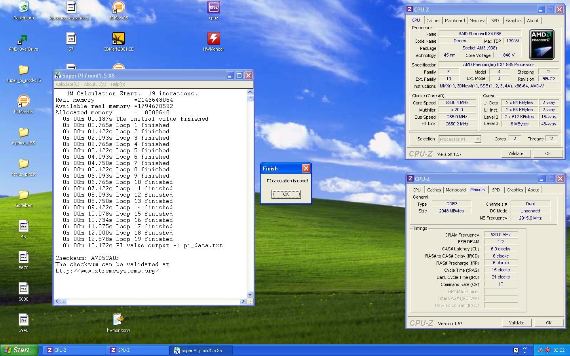Click Super PI scroll down arrow
The image size is (570, 356).
coord(250,294)
